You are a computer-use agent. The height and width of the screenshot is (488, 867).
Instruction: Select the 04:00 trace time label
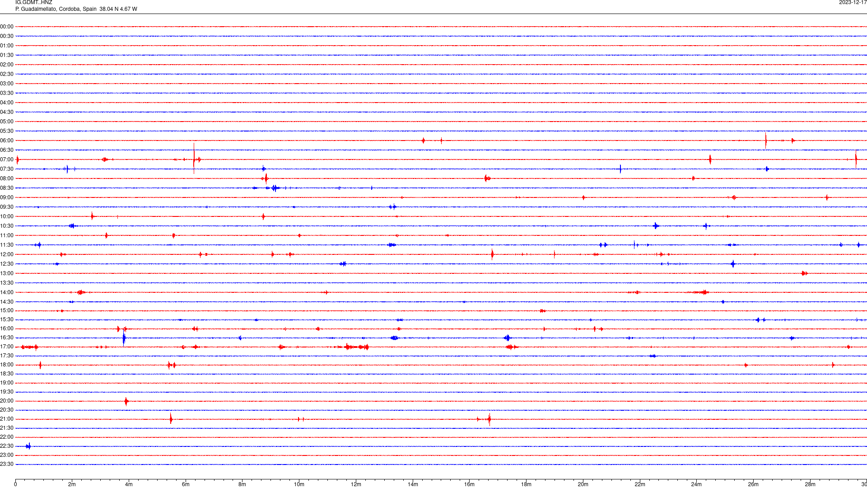tap(7, 103)
